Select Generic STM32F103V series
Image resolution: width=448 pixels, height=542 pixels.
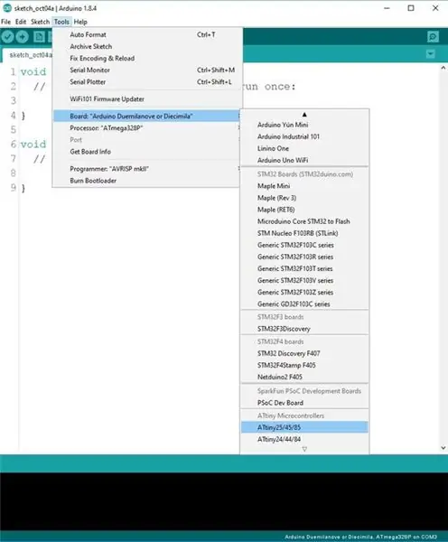(304, 280)
